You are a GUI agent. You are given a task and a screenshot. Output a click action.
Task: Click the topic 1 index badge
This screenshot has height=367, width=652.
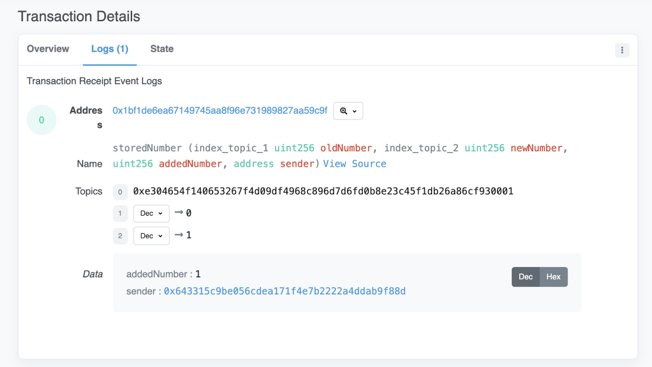tap(120, 213)
